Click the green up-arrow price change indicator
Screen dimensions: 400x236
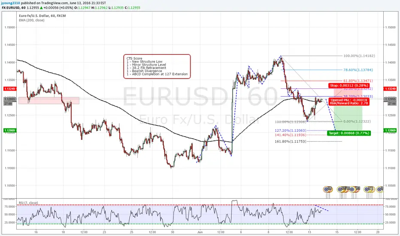(41, 8)
